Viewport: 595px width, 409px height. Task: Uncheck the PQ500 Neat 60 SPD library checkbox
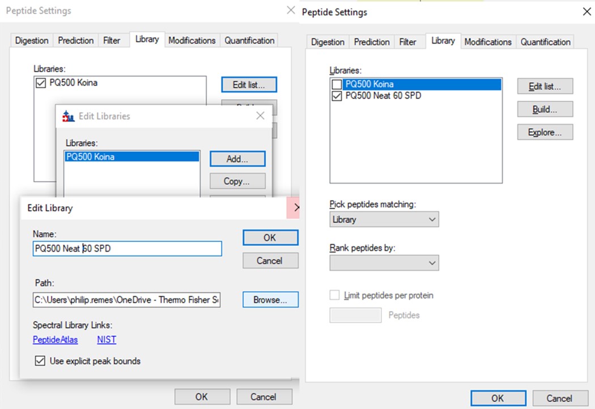click(x=337, y=96)
